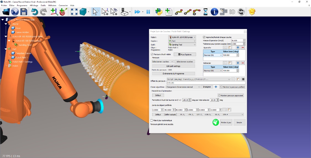Click the rotz(0) offset text field
311x158 pixels.
click(x=206, y=83)
